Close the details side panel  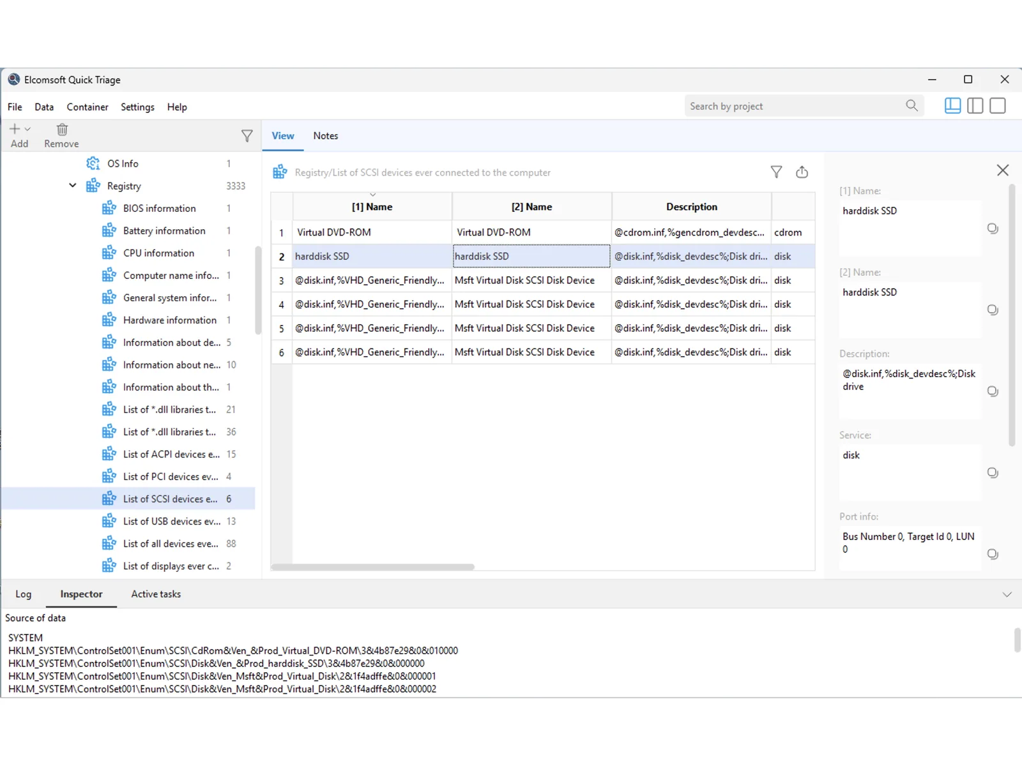(x=1003, y=170)
